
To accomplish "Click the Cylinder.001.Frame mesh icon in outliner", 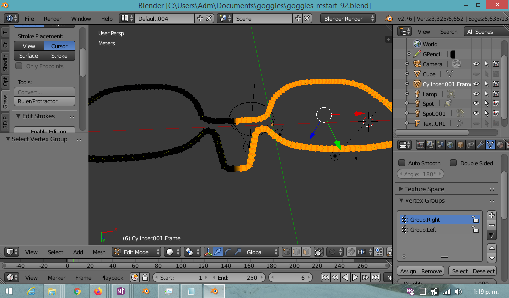I will coord(417,84).
